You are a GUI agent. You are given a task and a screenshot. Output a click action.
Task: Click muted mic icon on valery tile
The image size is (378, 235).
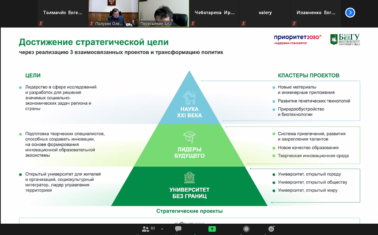coord(243,23)
